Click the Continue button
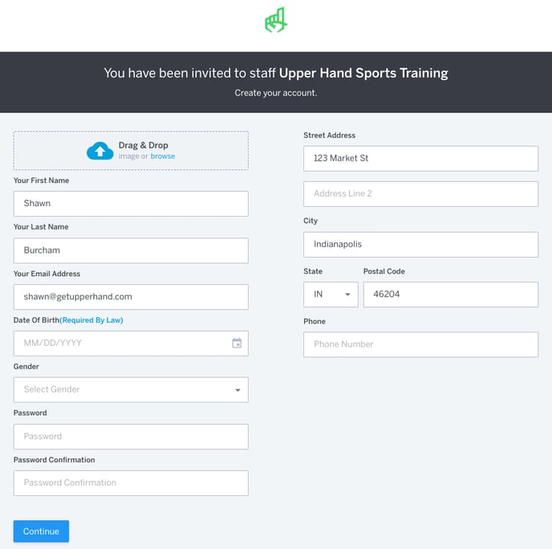 [x=41, y=531]
